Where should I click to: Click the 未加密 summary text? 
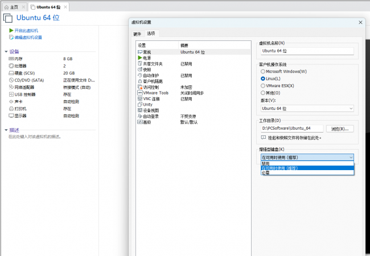[186, 87]
